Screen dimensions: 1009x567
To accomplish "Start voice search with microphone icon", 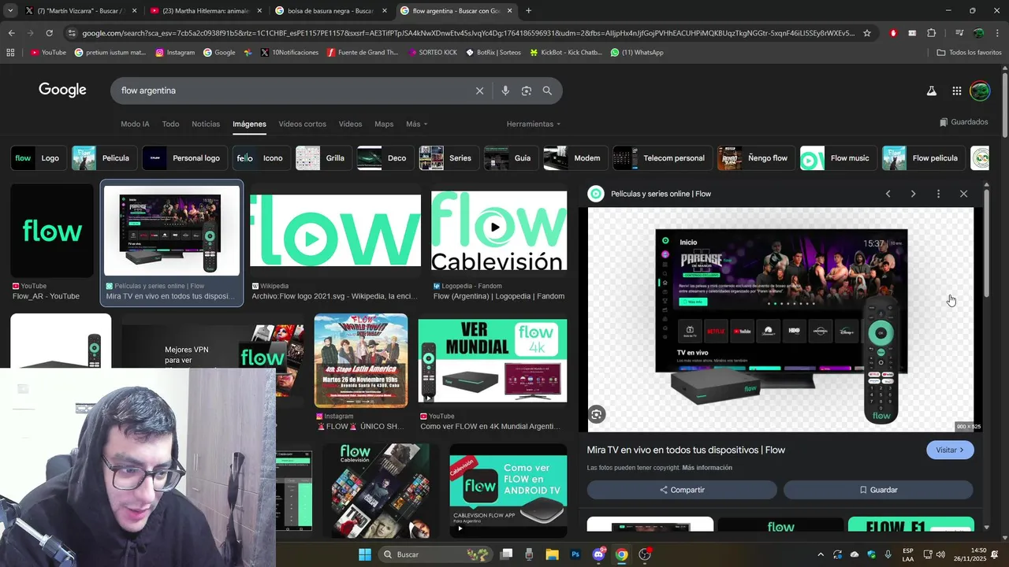I will (x=505, y=91).
